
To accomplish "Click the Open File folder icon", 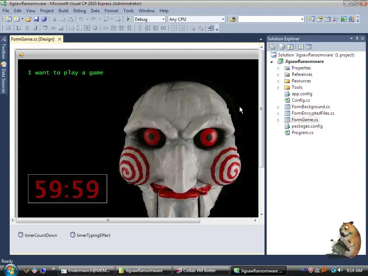I will (x=28, y=19).
